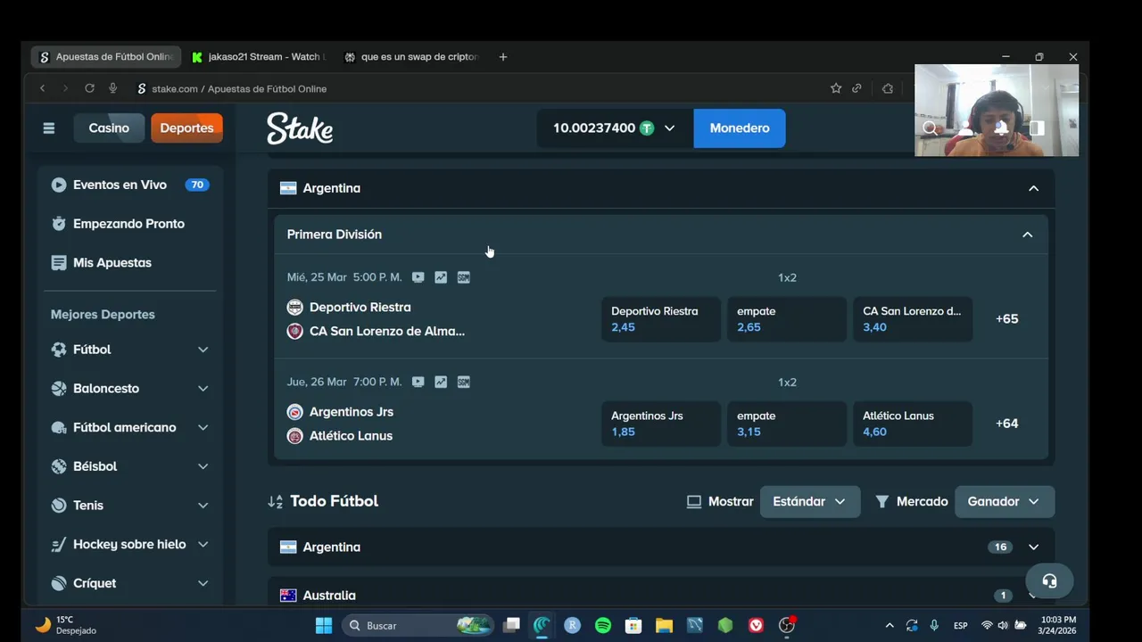Click the Stake logo
Screen dimensions: 1142x642
pos(300,128)
